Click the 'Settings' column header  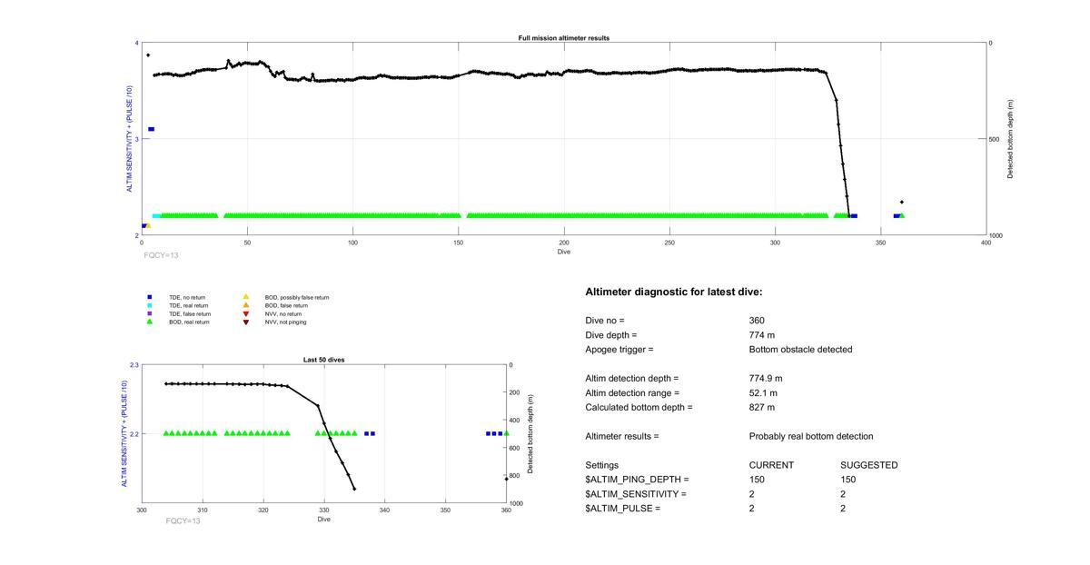pos(601,465)
